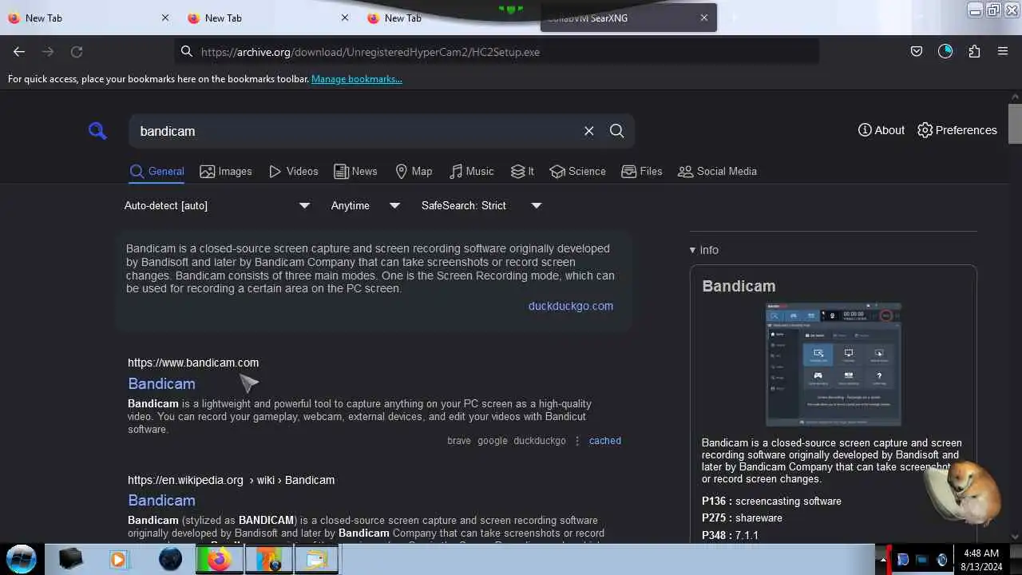Switch to the Social Media search tab
The width and height of the screenshot is (1022, 575).
point(717,171)
